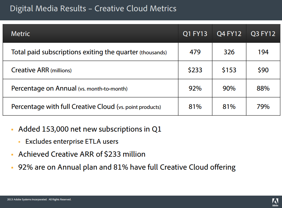282x208 pixels.
Task: Click the 81% cell under Q1 FY13
Action: (x=195, y=107)
